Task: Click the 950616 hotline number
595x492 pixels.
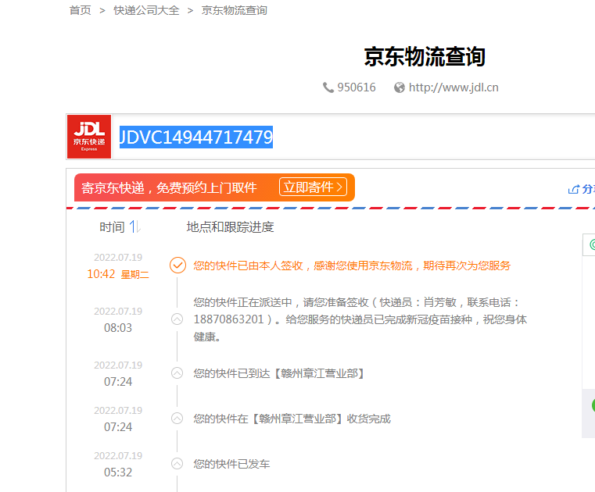Action: (357, 87)
